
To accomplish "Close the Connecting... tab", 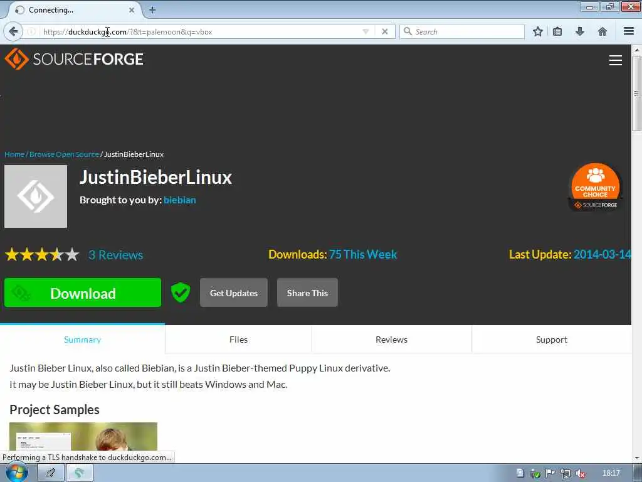I will point(132,10).
